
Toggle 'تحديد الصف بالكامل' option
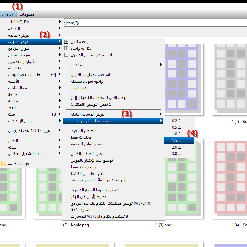coord(113,154)
